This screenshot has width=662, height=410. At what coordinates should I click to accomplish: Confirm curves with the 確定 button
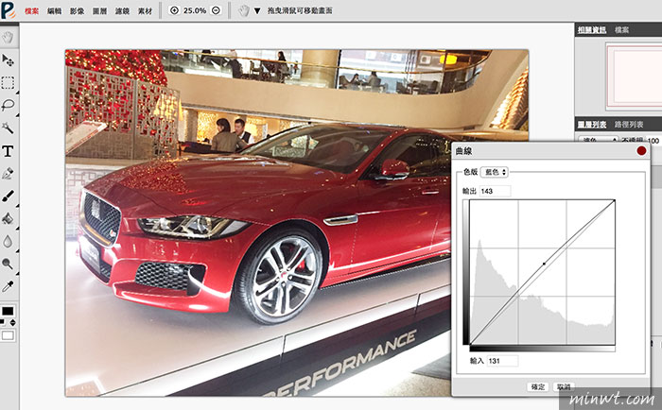(x=537, y=386)
